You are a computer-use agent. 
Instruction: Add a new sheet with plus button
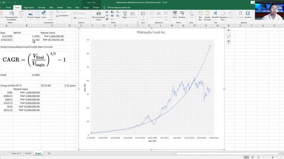pos(49,153)
